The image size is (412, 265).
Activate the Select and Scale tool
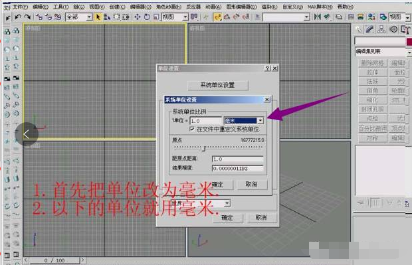point(156,17)
